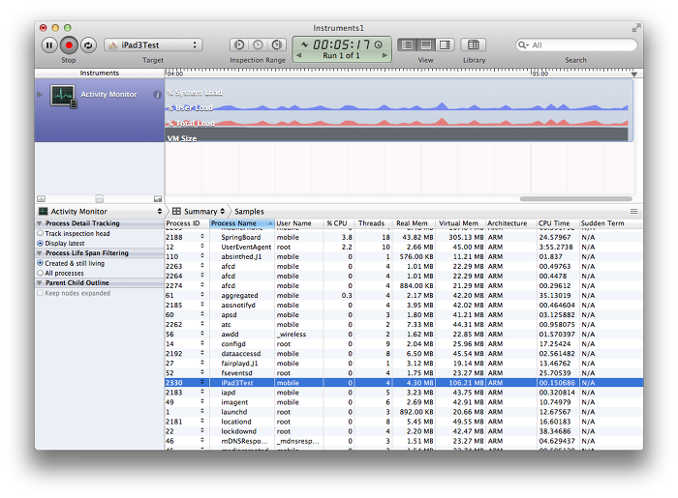Image resolution: width=678 pixels, height=498 pixels.
Task: Sort by Sudden Term column header
Action: pos(610,223)
